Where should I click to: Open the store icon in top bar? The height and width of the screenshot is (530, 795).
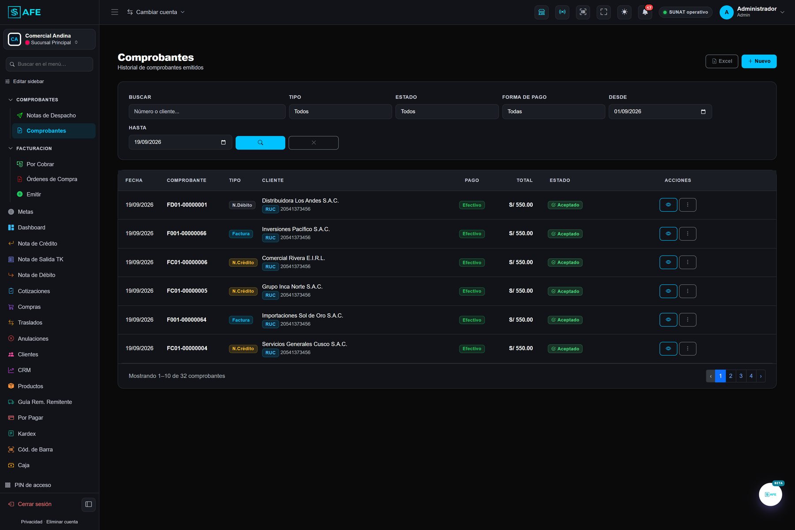(541, 12)
